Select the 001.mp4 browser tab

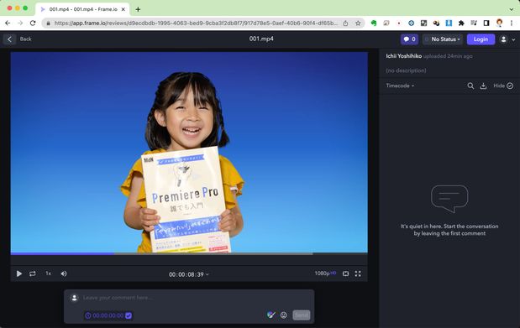click(82, 9)
